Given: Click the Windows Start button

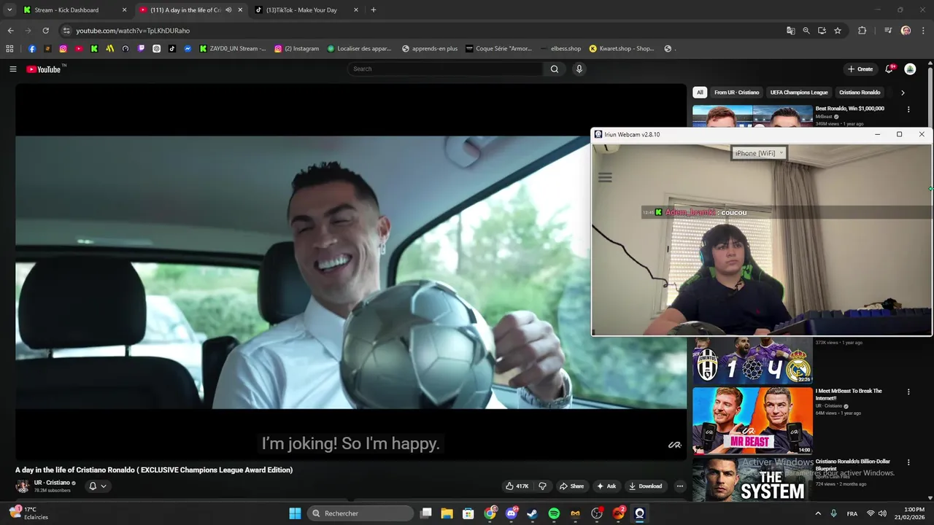Looking at the screenshot, I should [295, 513].
